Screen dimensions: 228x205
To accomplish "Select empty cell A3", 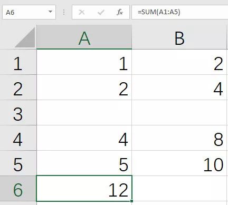I will (84, 113).
